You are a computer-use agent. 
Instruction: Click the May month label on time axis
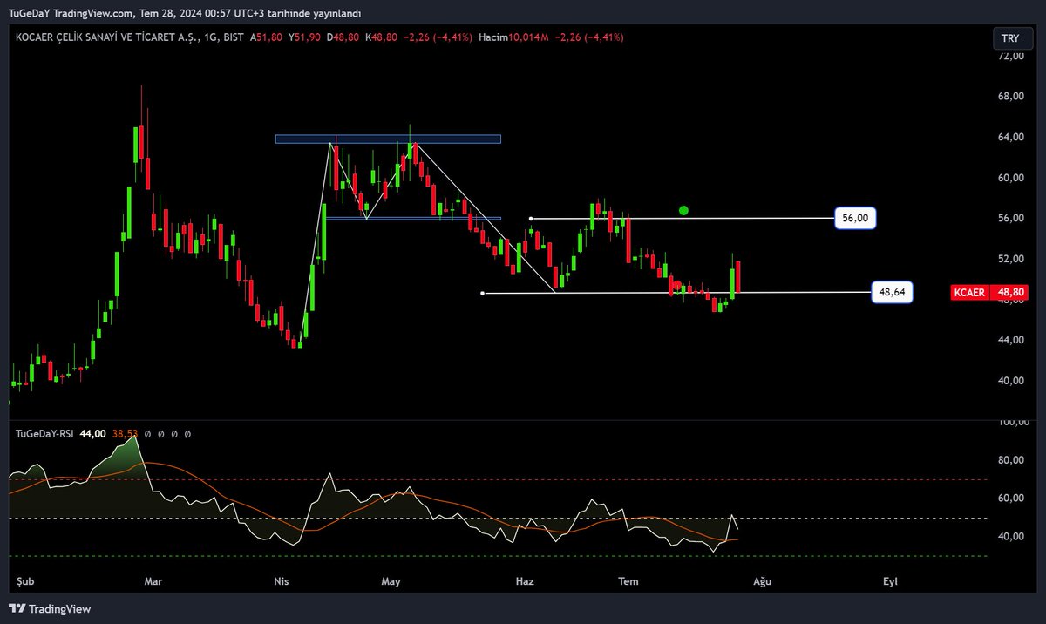click(391, 580)
